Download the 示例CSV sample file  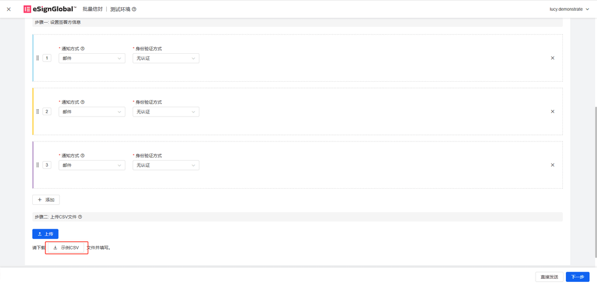[66, 248]
